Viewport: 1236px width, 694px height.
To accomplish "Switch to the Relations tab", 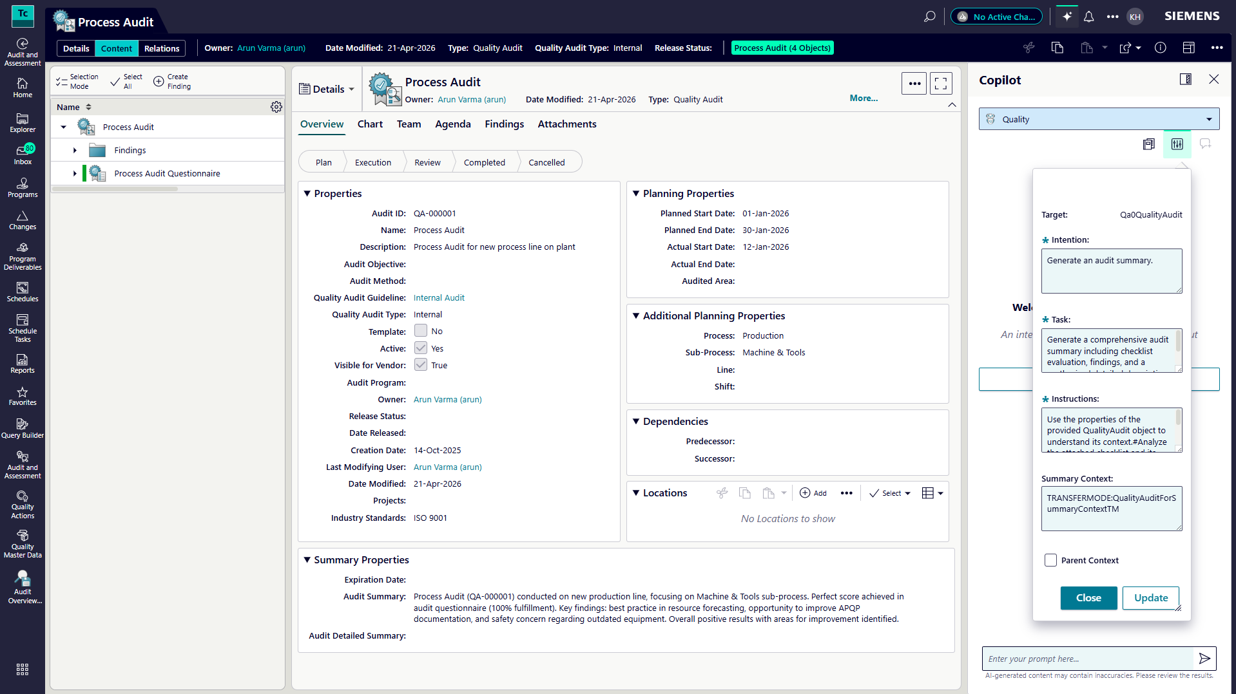I will coord(162,48).
